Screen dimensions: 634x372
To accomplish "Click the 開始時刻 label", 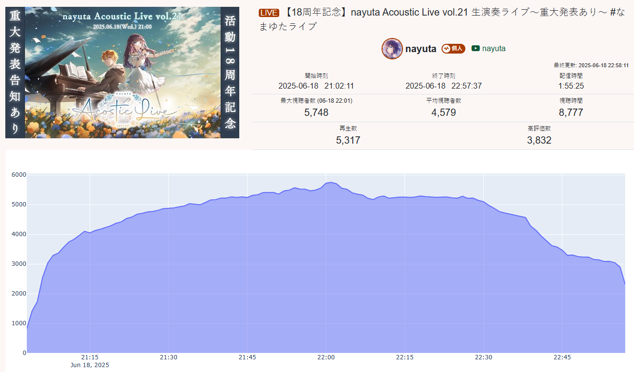I will pyautogui.click(x=316, y=76).
